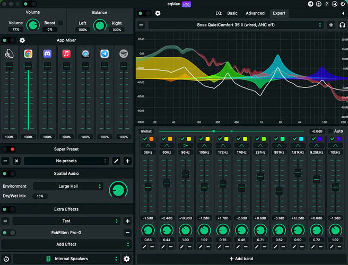This screenshot has width=348, height=265.
Task: Remove the FabFilter: Pro-G effect
Action: tap(128, 233)
